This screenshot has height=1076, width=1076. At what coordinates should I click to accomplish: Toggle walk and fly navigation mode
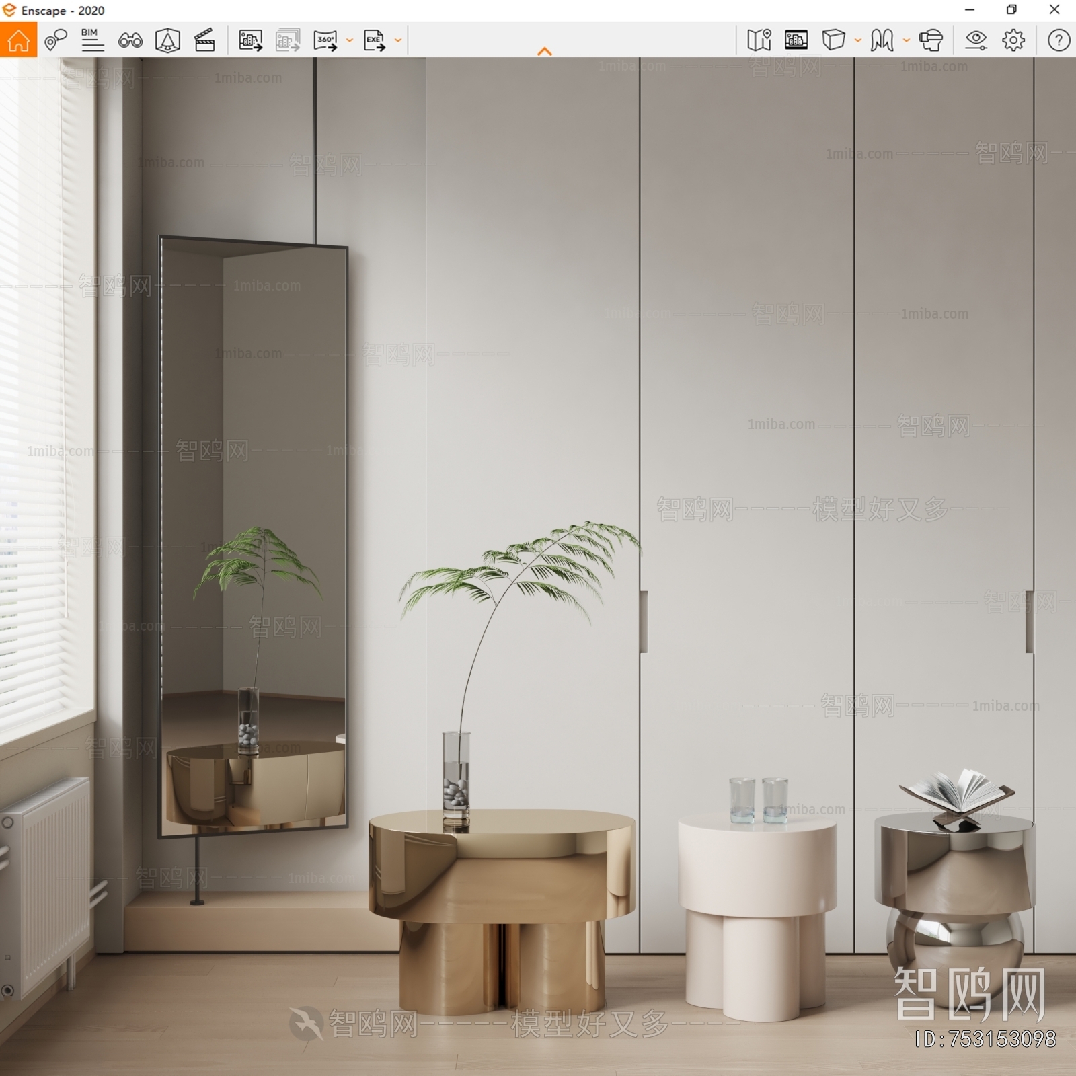[882, 40]
